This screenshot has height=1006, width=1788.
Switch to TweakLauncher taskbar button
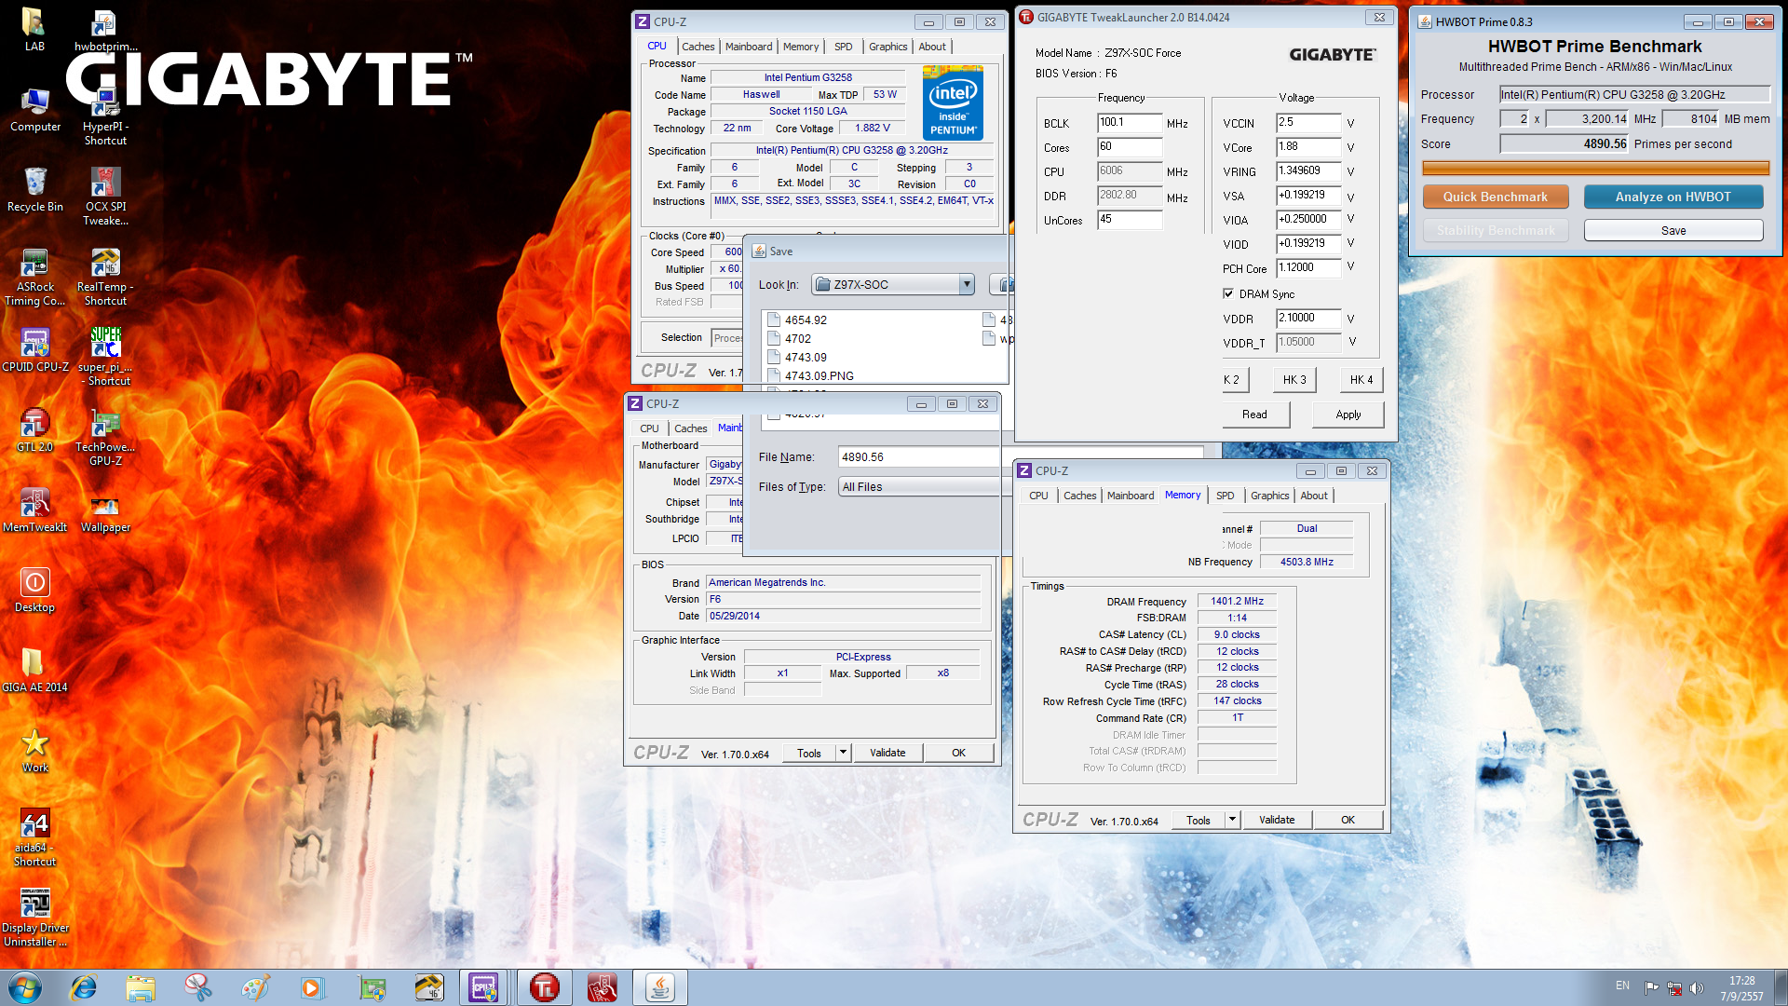pos(545,987)
